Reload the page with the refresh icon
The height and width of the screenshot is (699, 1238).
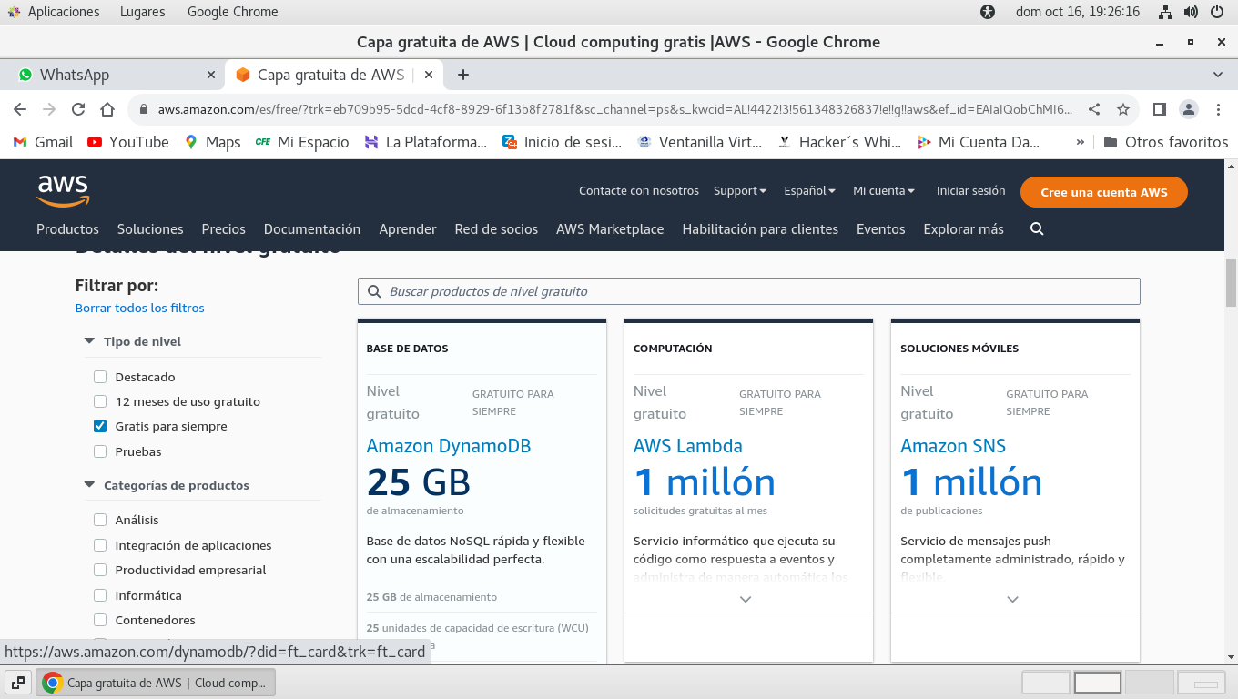point(78,109)
